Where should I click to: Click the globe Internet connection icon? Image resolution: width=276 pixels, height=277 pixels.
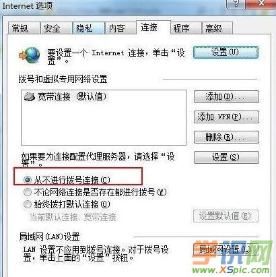pyautogui.click(x=30, y=55)
